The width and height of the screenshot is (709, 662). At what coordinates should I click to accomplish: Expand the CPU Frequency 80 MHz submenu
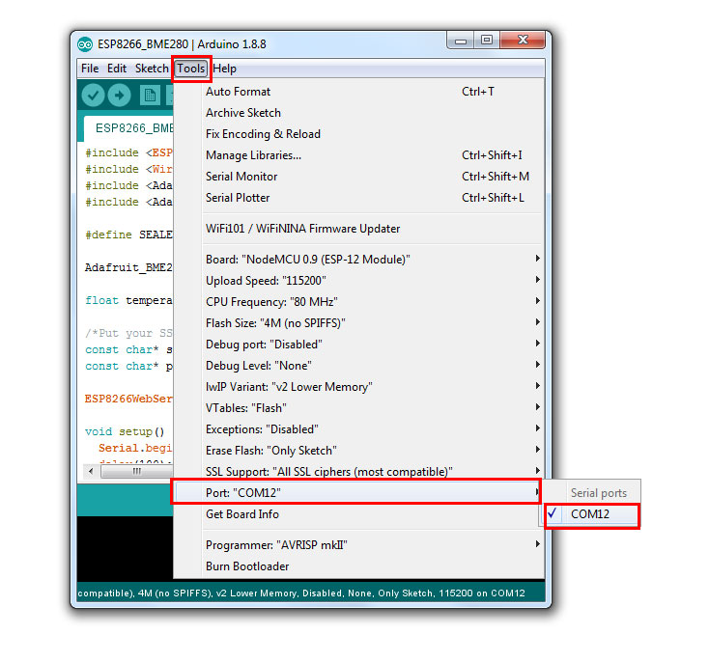tap(358, 301)
